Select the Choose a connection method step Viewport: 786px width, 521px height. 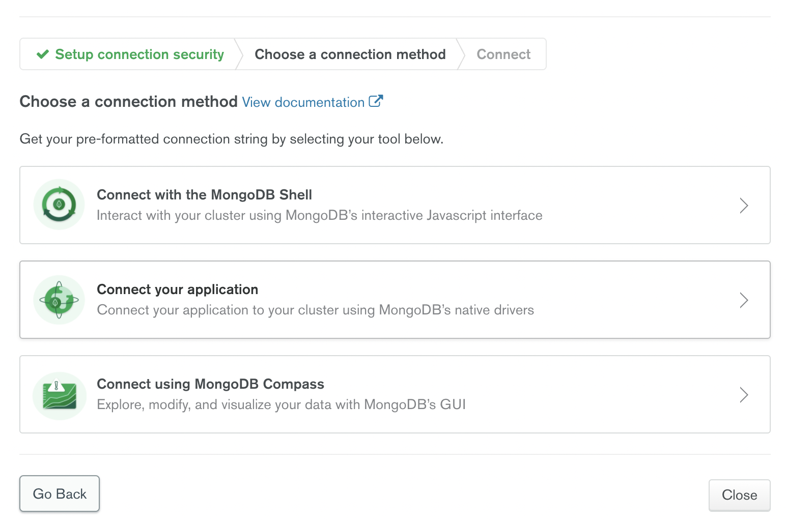point(350,54)
